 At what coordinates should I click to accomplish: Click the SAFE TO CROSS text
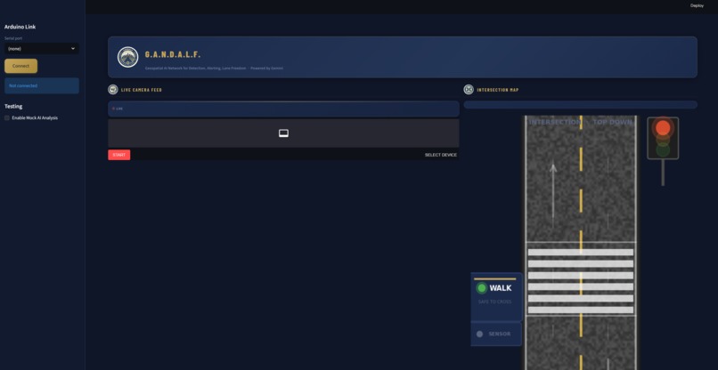[x=494, y=302]
